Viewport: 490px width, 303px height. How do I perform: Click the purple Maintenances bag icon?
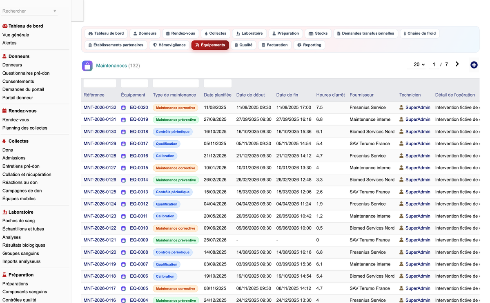[x=87, y=66]
